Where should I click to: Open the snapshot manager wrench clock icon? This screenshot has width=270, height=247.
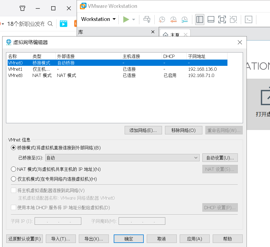tap(184, 19)
